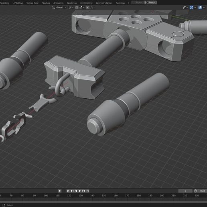Screen dimensions: 207x207
Task: Open the Shading workspace tab
Action: [x=46, y=3]
